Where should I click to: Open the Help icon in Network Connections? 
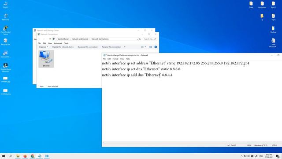tap(156, 47)
